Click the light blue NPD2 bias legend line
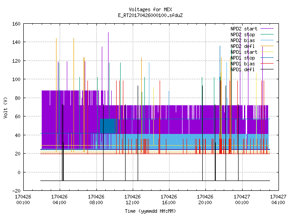287x215 pixels. tap(267, 40)
